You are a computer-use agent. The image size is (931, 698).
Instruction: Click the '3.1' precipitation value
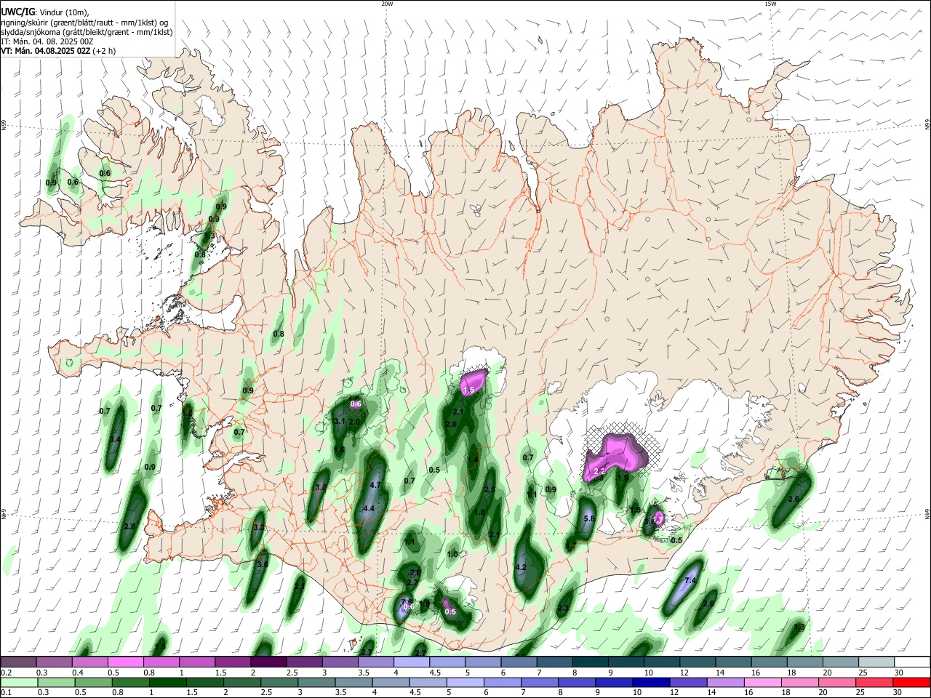[340, 421]
